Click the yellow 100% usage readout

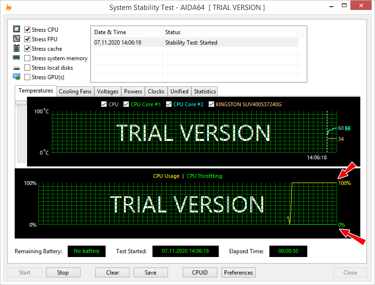344,183
